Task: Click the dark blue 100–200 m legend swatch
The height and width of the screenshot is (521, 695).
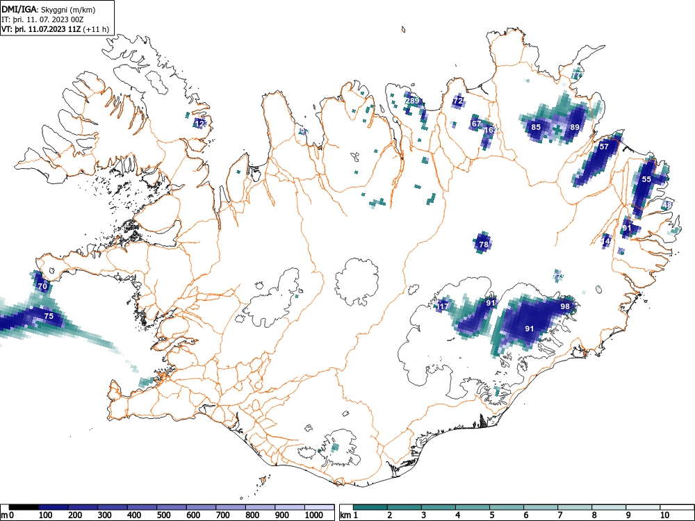Action: 54,507
